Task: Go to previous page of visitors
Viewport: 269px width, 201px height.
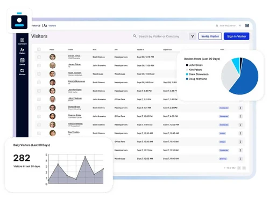Action: 239,168
